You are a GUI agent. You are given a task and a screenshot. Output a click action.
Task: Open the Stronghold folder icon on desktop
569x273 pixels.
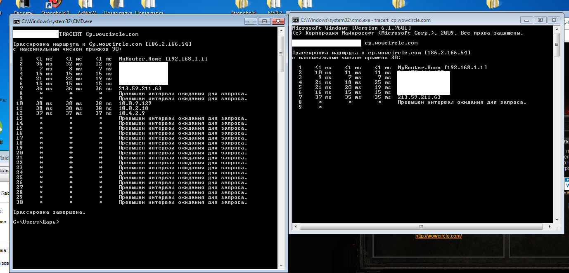[x=244, y=6]
